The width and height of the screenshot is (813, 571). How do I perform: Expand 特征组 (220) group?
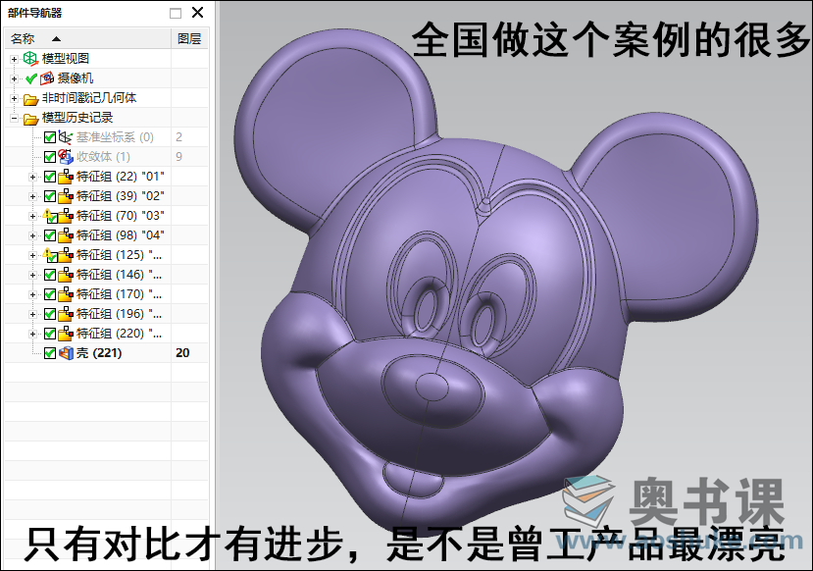[32, 335]
